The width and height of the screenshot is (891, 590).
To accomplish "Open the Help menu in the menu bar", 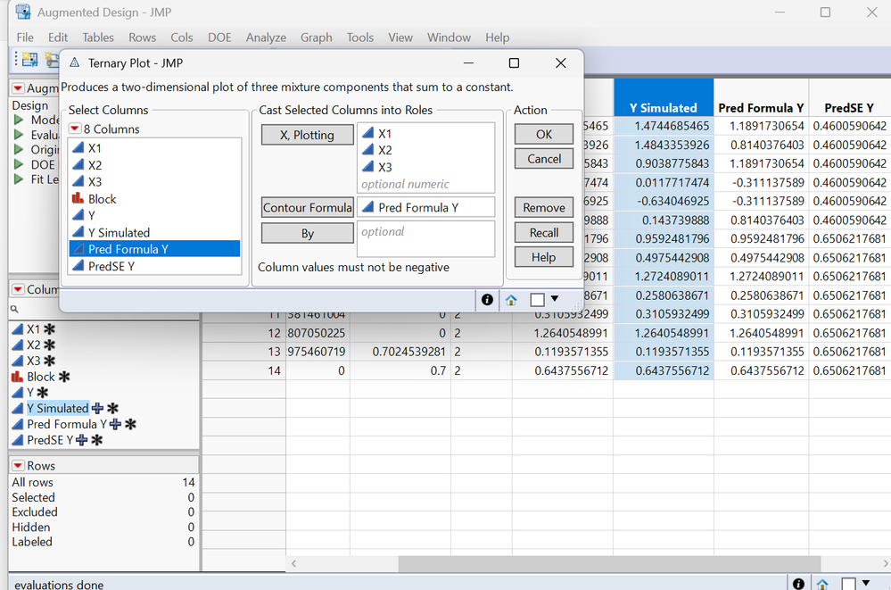I will [497, 37].
